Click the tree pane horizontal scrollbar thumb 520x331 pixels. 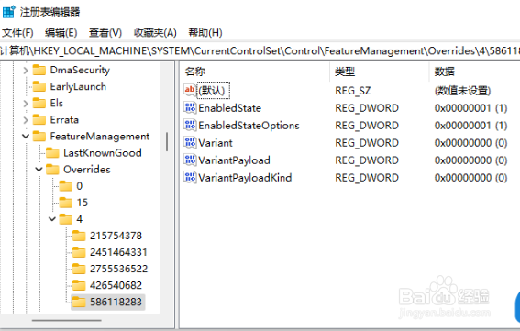[67, 320]
